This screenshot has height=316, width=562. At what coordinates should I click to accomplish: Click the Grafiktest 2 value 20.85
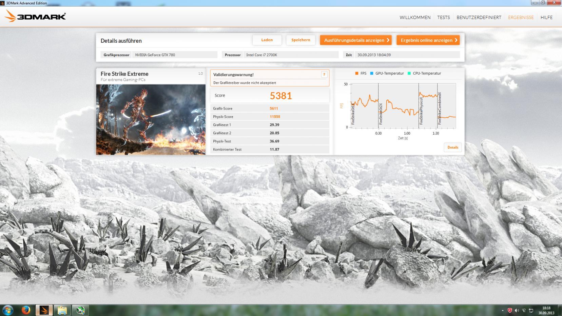pos(274,133)
